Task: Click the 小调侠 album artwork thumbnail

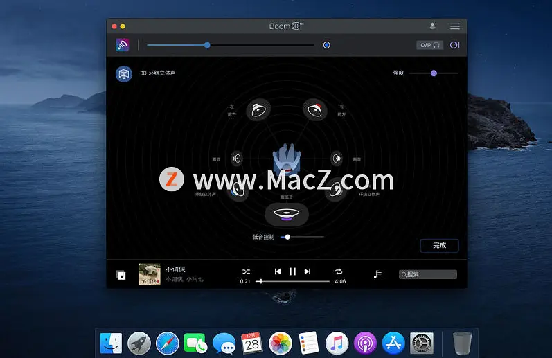Action: pos(150,274)
